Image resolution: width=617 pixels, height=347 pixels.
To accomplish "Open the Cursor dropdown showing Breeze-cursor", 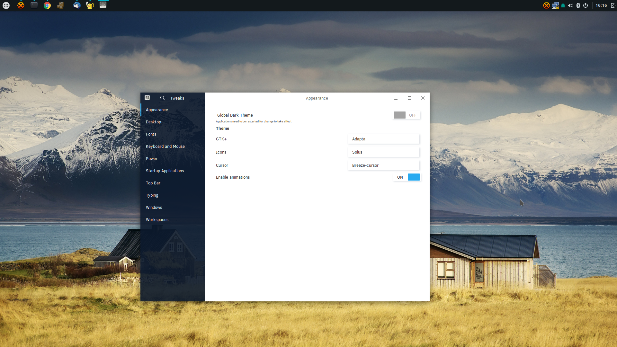I will click(384, 165).
